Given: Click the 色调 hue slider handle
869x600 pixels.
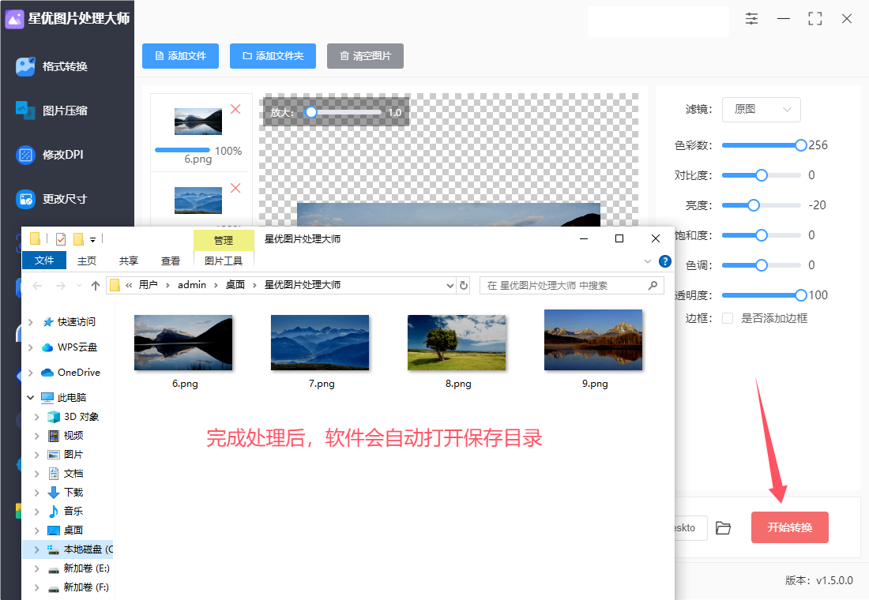Looking at the screenshot, I should [762, 265].
